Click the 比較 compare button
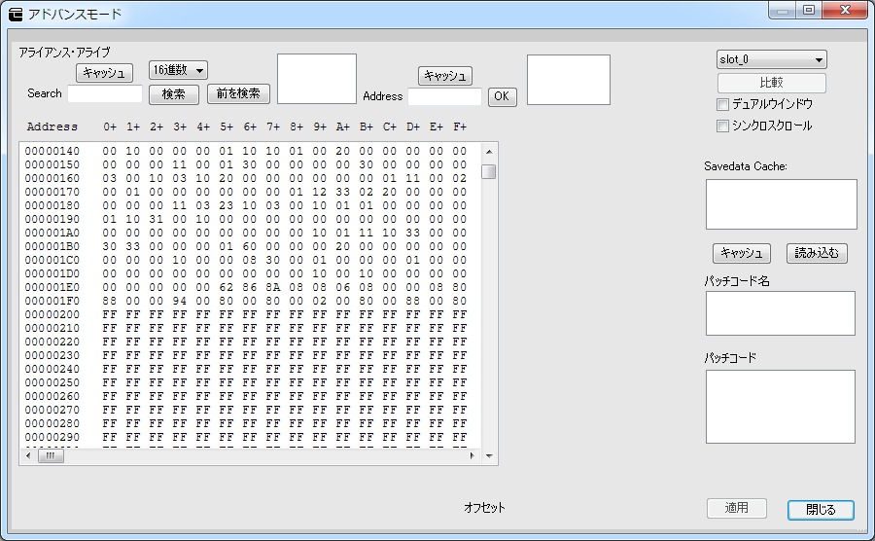The width and height of the screenshot is (875, 541). (x=771, y=83)
